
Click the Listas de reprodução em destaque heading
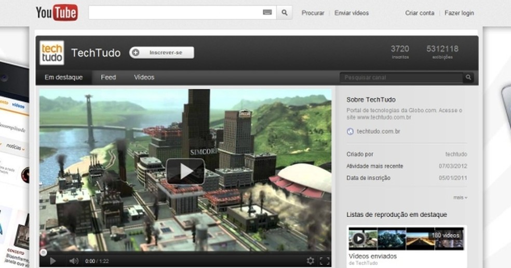point(397,215)
